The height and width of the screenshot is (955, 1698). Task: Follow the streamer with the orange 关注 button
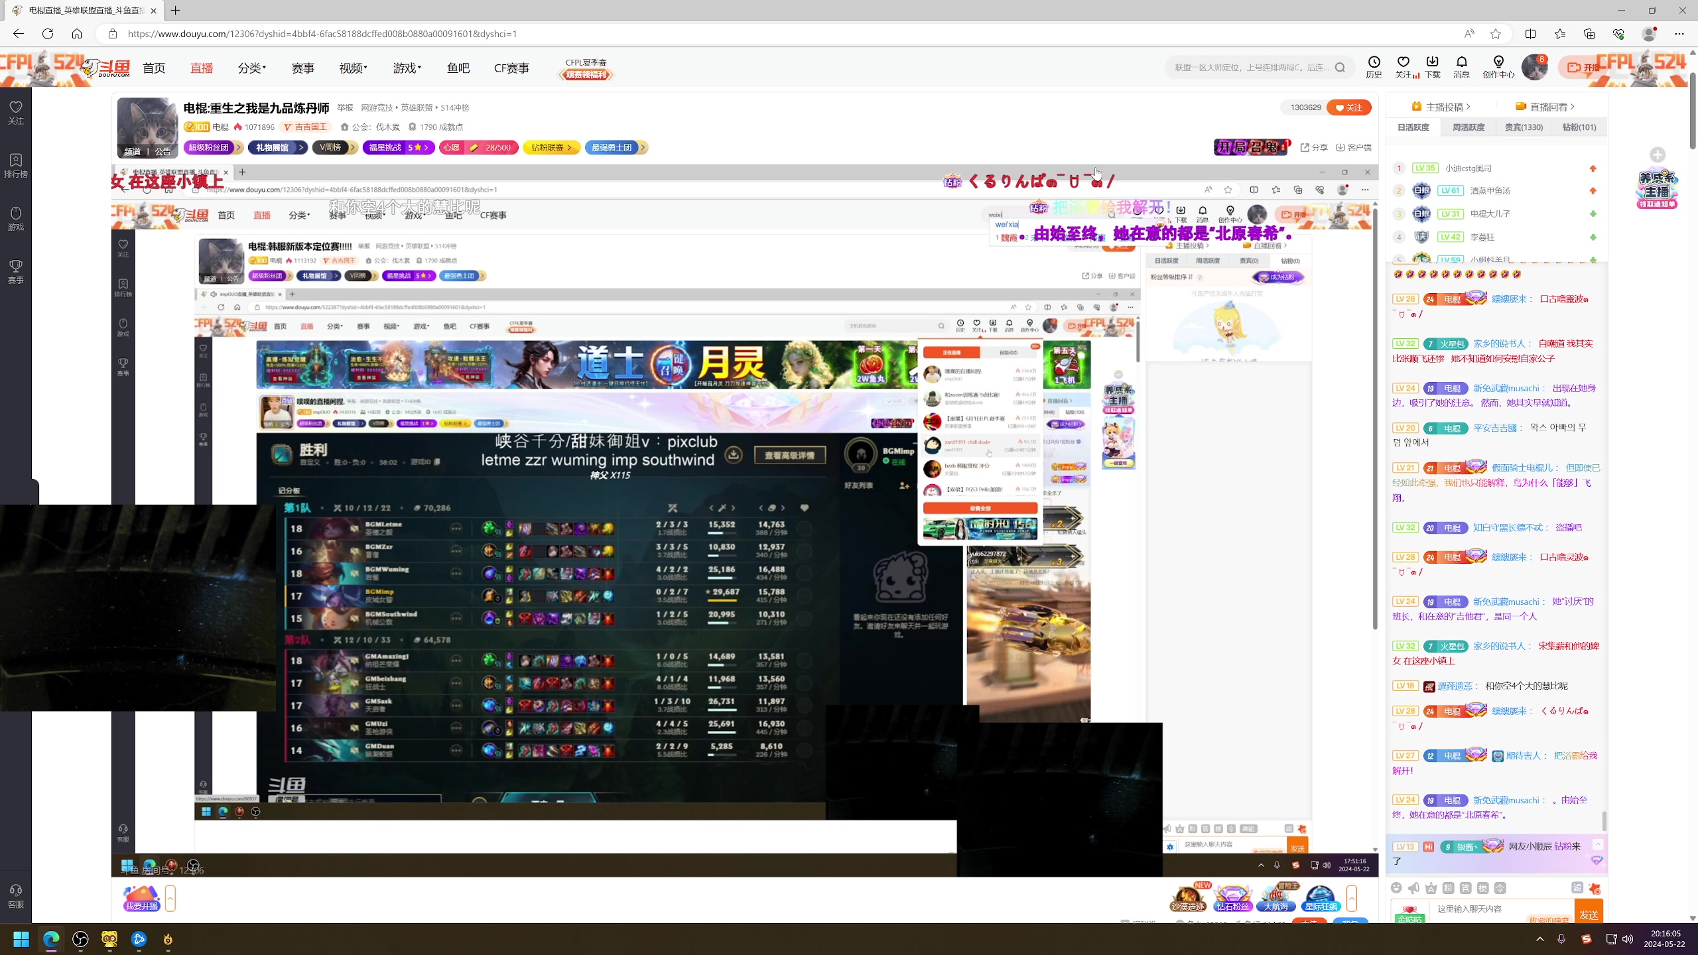tap(1349, 107)
